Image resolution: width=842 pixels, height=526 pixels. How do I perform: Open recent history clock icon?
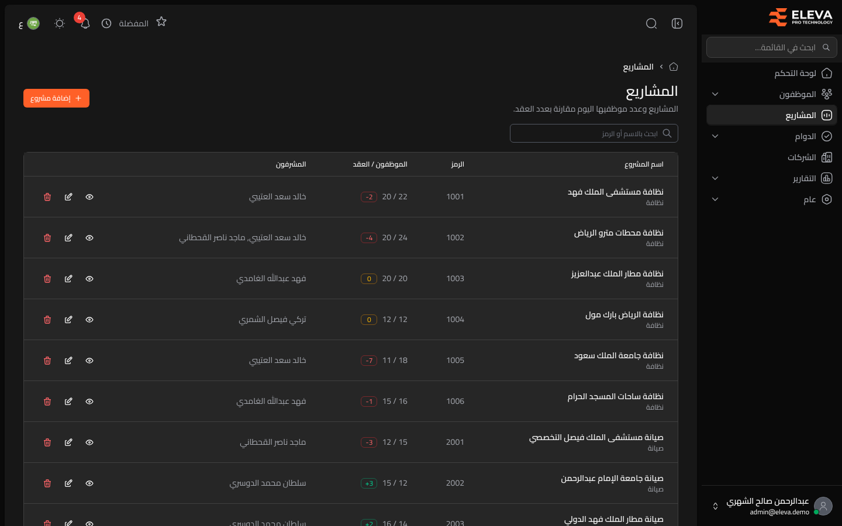click(106, 23)
